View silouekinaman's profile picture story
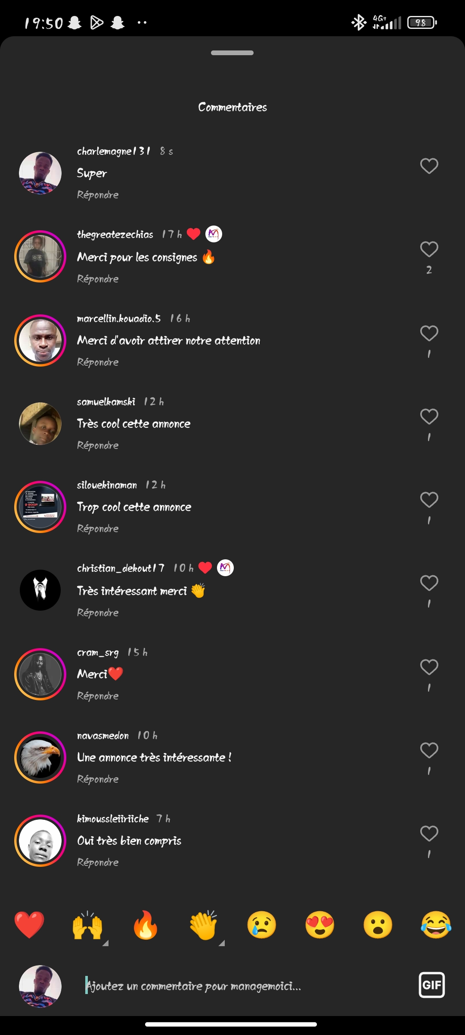The height and width of the screenshot is (1035, 465). (40, 507)
